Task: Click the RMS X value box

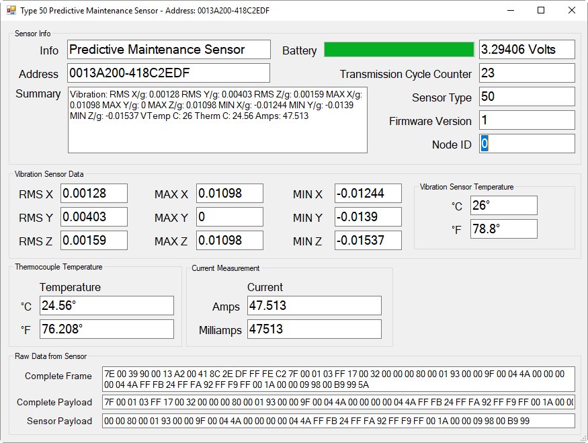Action: click(x=94, y=193)
